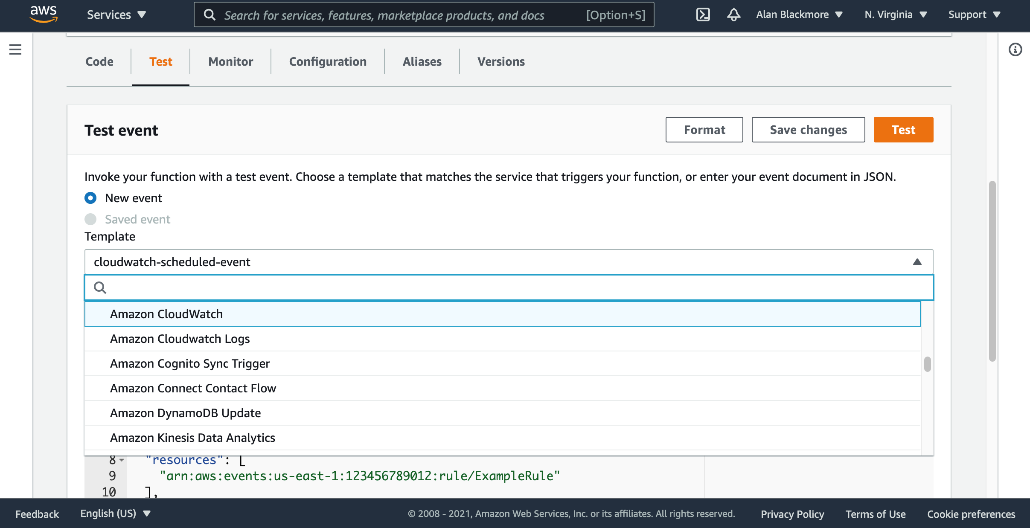Open the N. Virginia region selector
The width and height of the screenshot is (1030, 528).
(x=896, y=15)
